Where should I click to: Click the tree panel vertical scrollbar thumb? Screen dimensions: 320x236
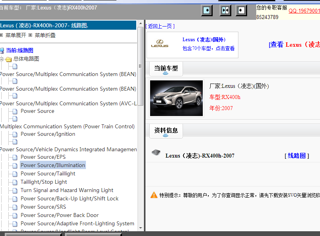click(141, 66)
